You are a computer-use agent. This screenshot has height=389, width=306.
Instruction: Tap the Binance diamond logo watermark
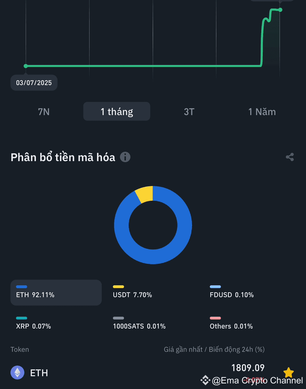point(205,380)
